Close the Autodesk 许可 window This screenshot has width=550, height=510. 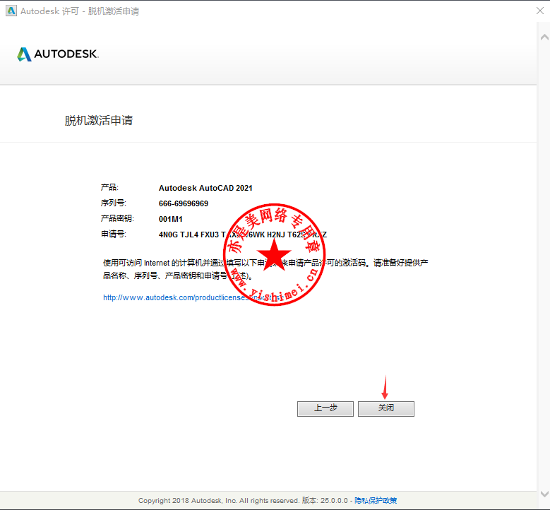(x=540, y=11)
